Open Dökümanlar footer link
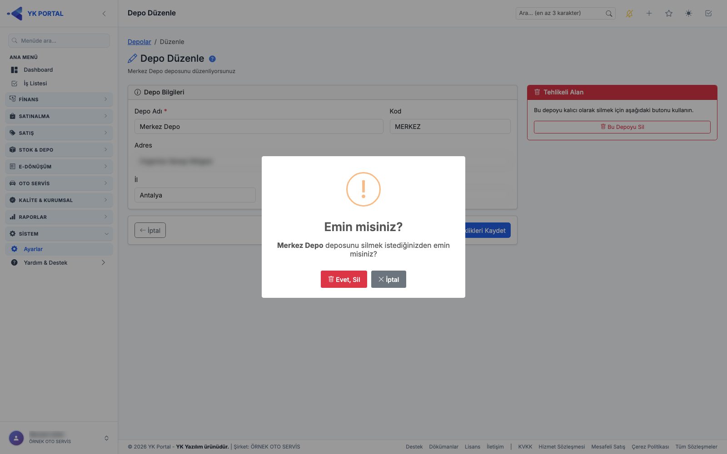 click(x=444, y=447)
